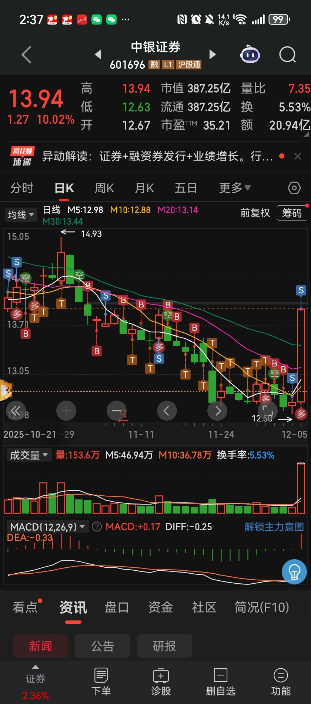Select the 周K tab
Image resolution: width=311 pixels, height=704 pixels.
pos(104,188)
